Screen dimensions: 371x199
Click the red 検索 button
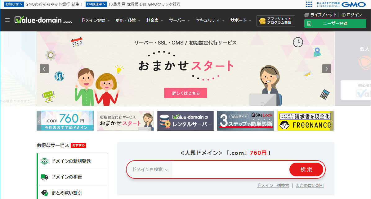(306, 169)
